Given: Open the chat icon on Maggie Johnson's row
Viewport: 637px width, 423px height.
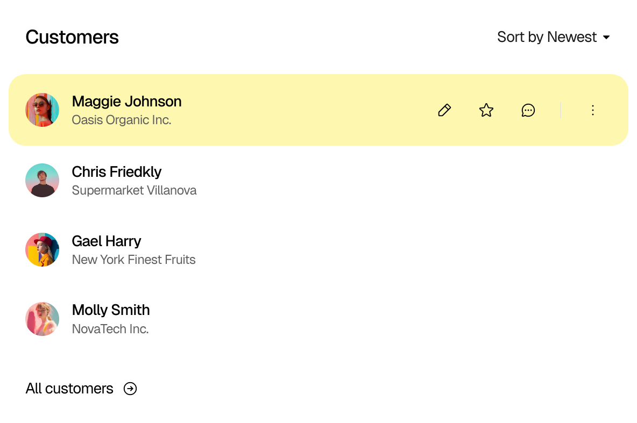Looking at the screenshot, I should point(528,110).
